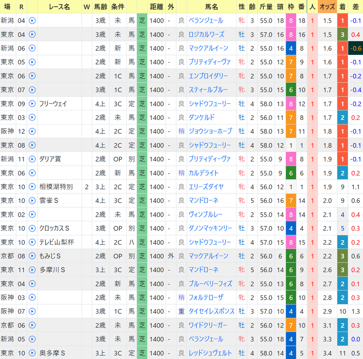Screen dimensions: 363x359
Task: Click play icon in ワイドクリーガー row
Action: pos(32,325)
